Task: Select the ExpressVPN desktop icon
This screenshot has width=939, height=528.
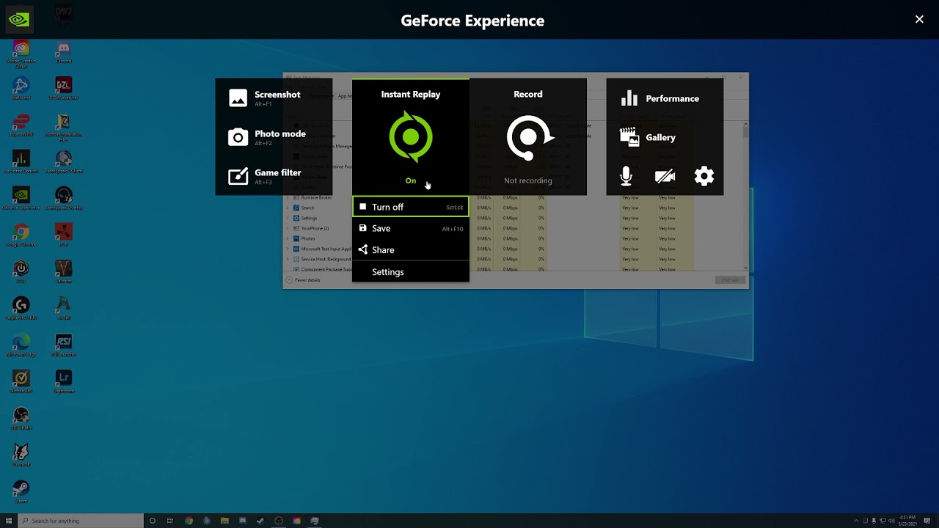Action: pyautogui.click(x=21, y=125)
